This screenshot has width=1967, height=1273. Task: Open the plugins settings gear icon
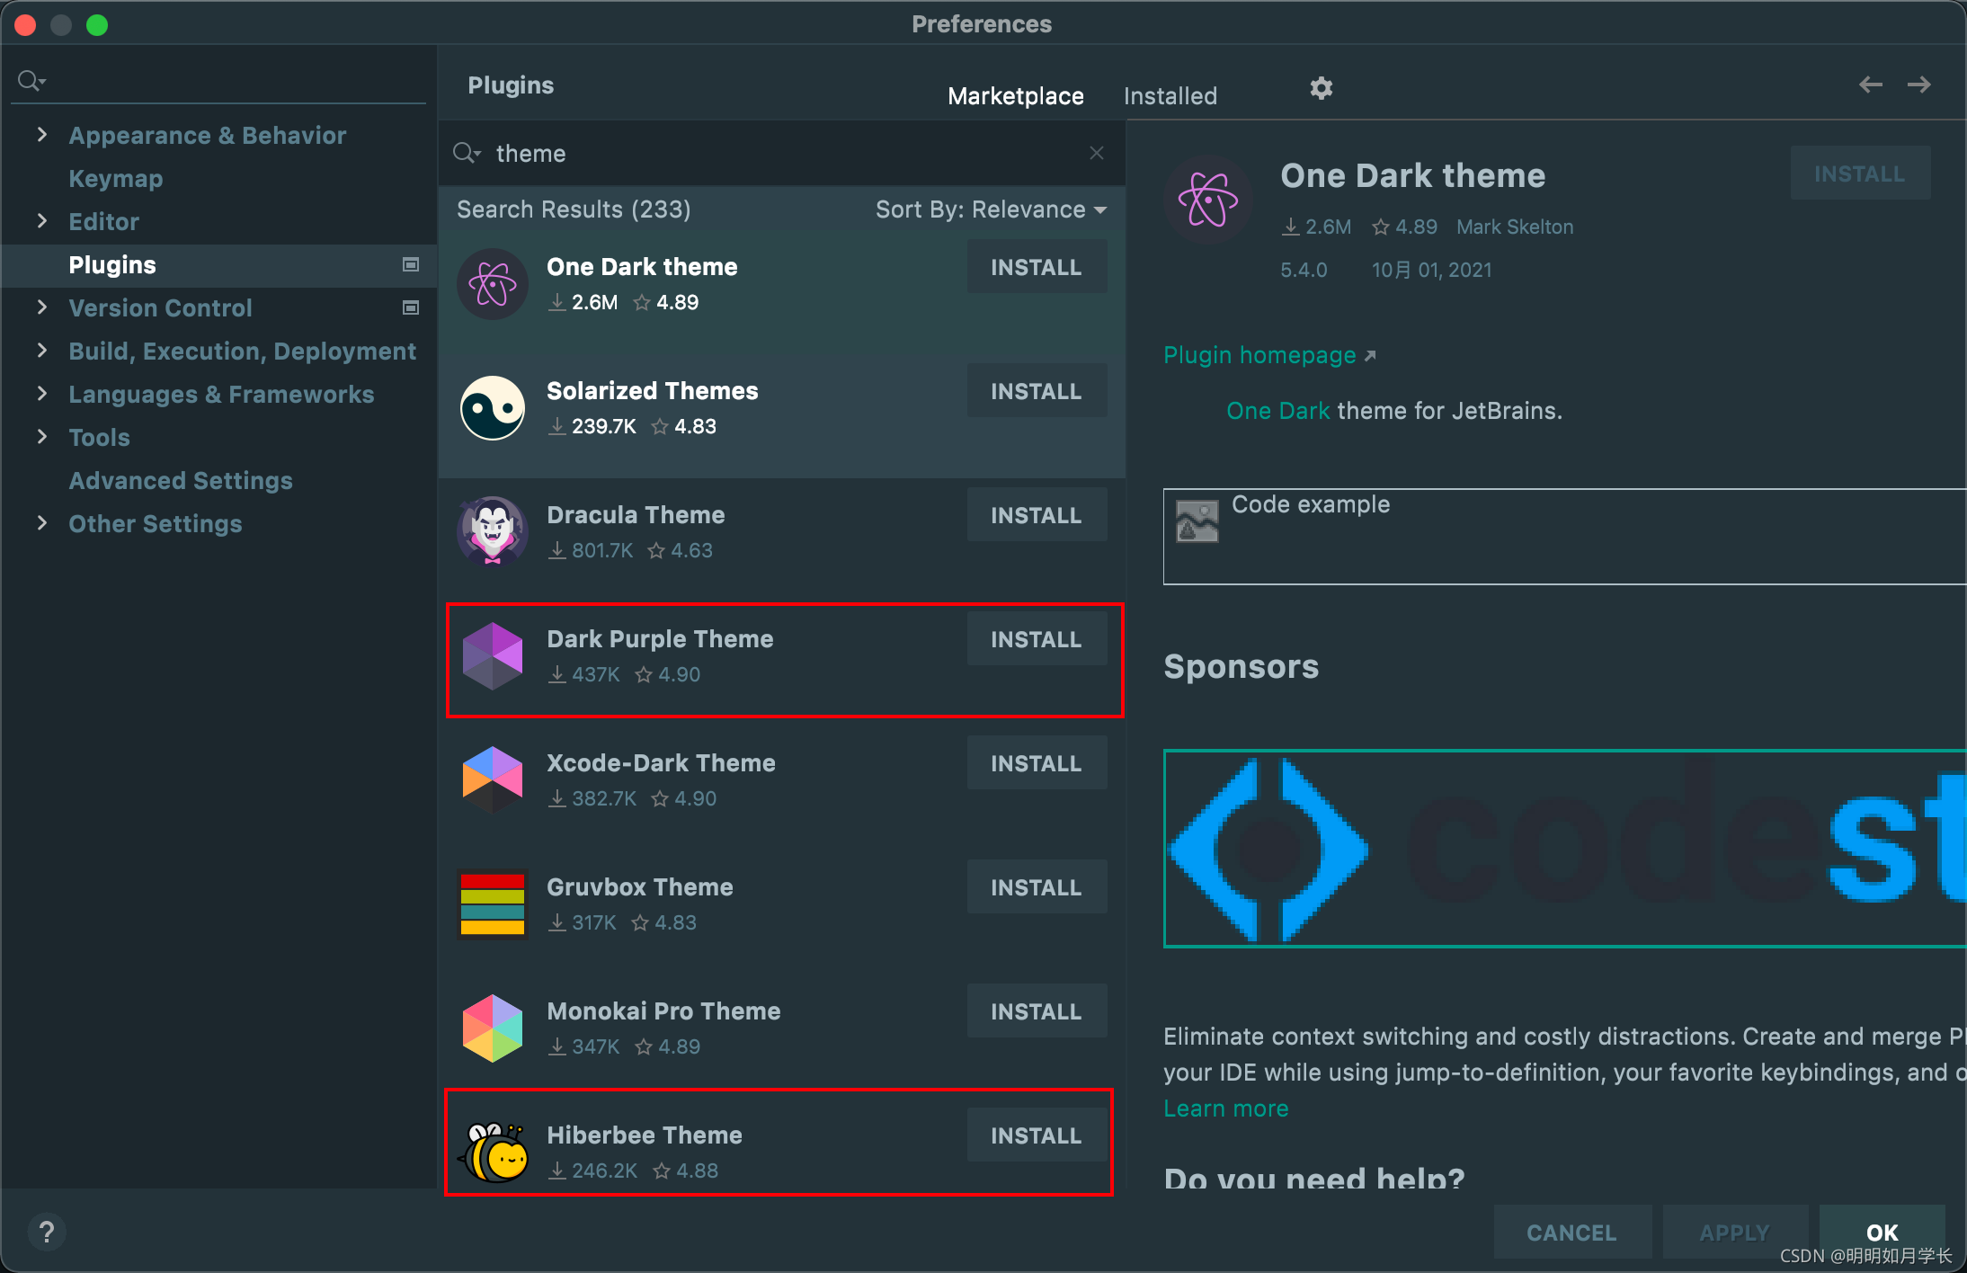(x=1321, y=88)
